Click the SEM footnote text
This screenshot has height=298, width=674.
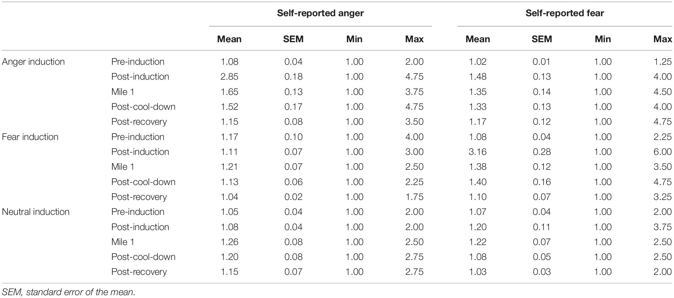(69, 292)
